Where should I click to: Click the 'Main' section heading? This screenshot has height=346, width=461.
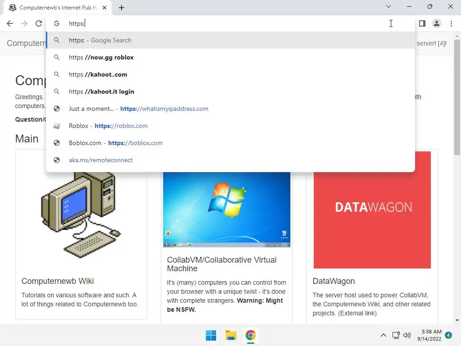click(27, 139)
